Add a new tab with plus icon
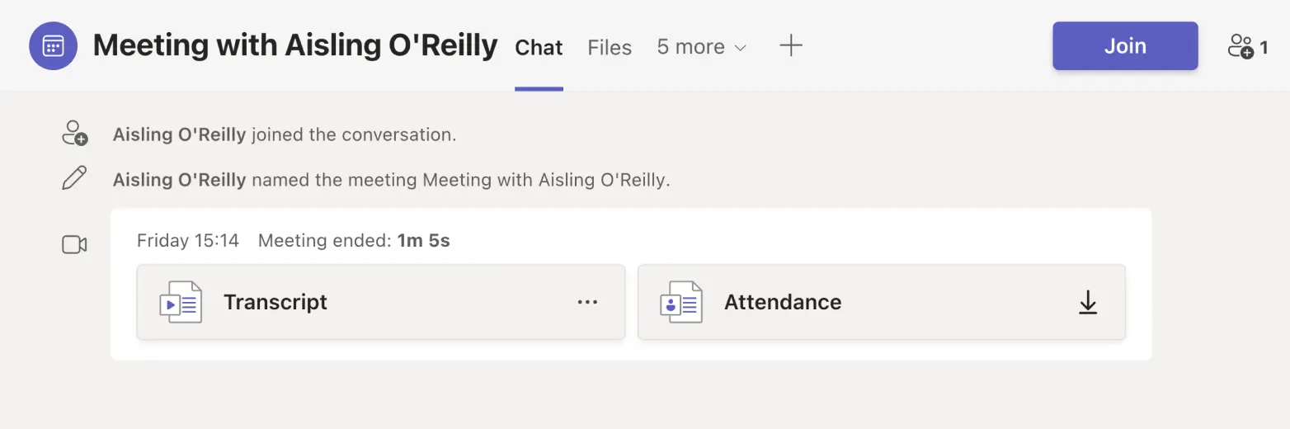This screenshot has width=1290, height=429. 790,46
